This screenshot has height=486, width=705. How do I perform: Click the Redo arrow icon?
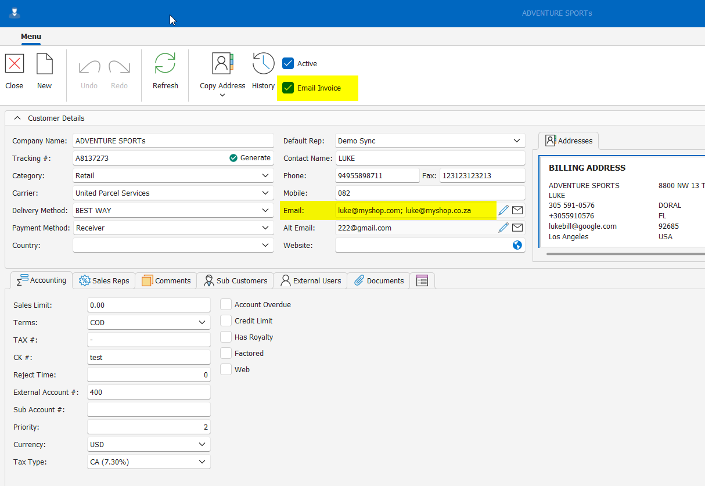pos(119,66)
